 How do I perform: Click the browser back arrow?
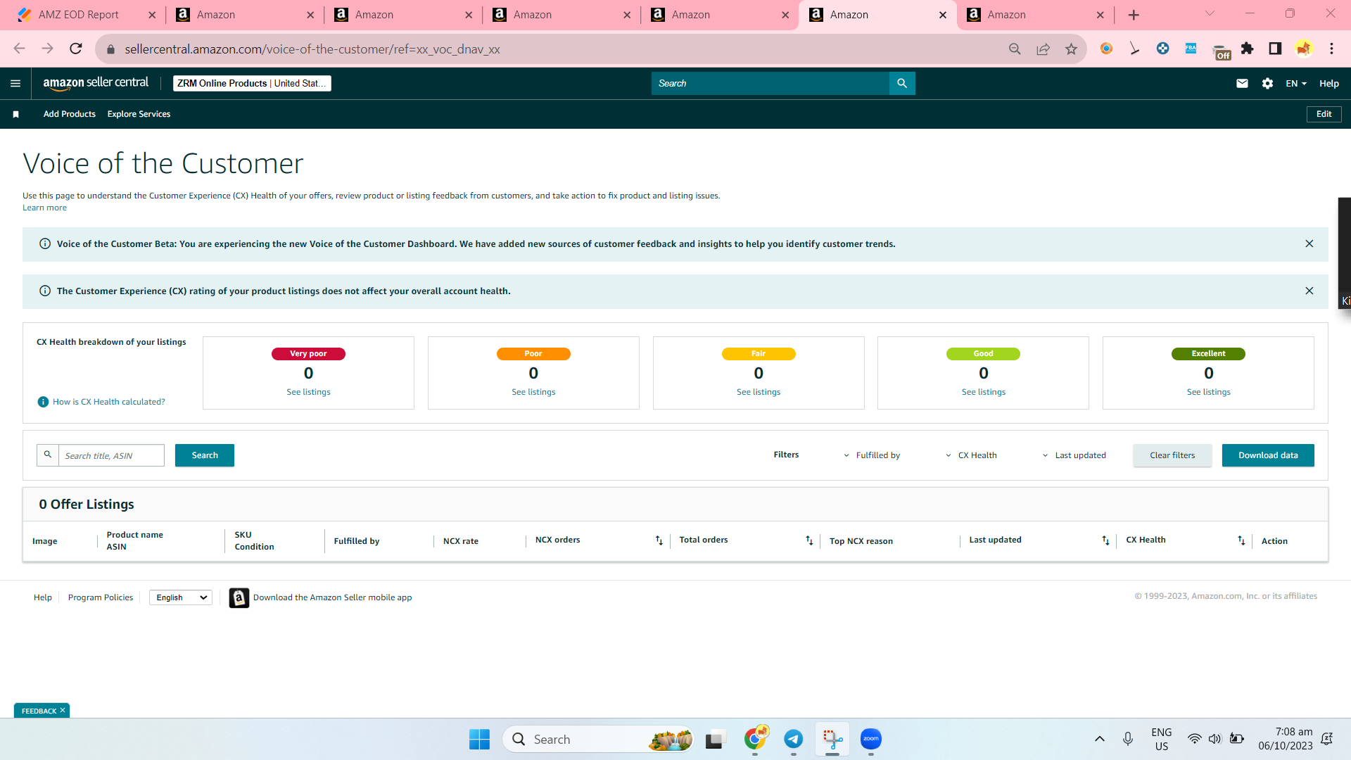(x=19, y=49)
